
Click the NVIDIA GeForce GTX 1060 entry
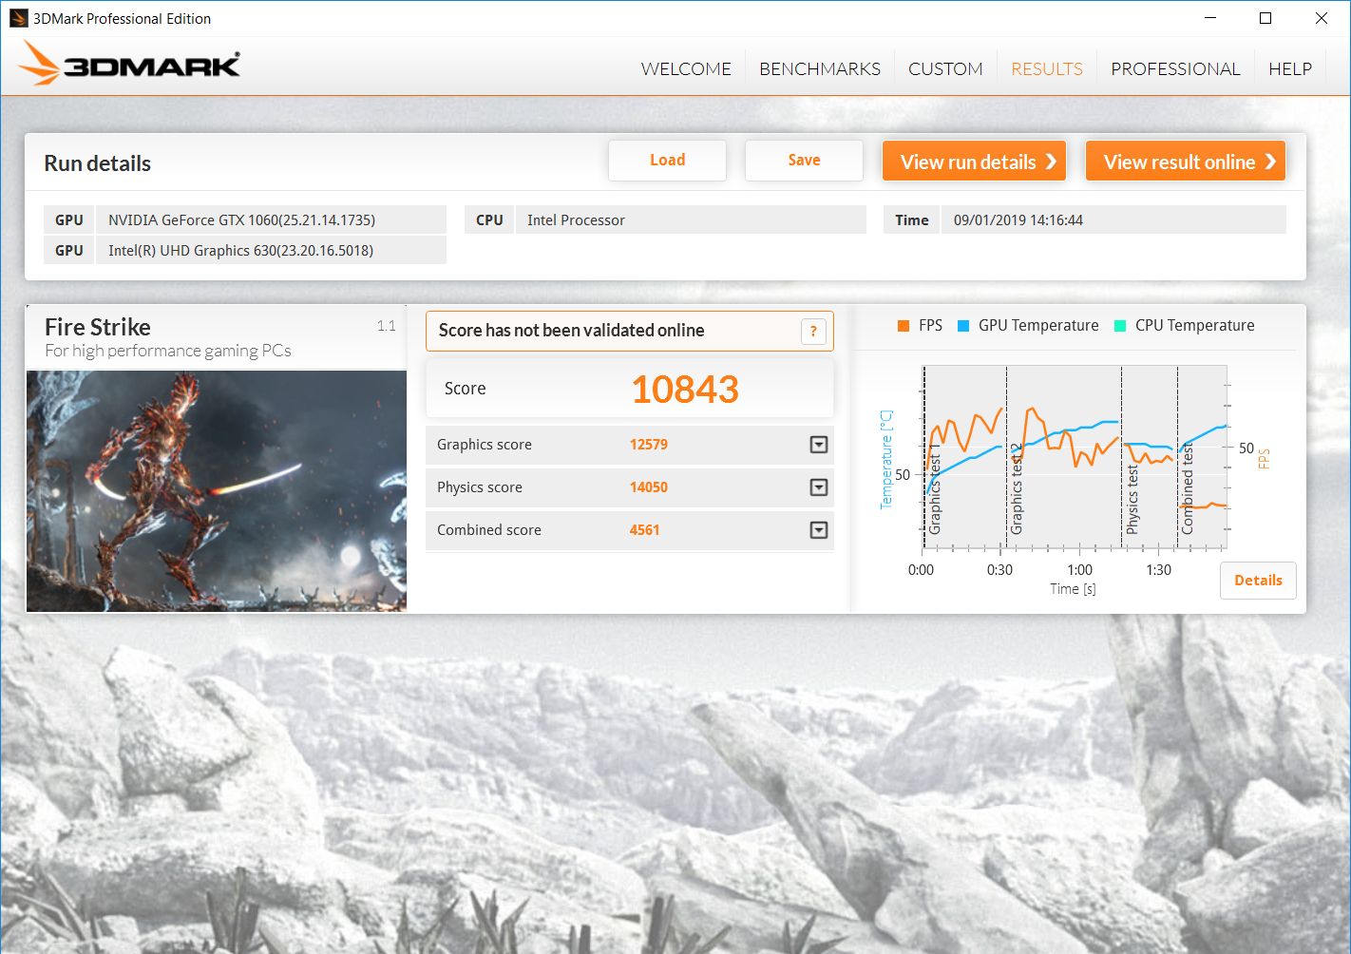(x=271, y=219)
